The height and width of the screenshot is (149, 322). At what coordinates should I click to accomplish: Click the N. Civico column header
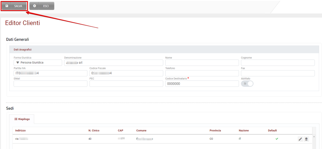[94, 131]
